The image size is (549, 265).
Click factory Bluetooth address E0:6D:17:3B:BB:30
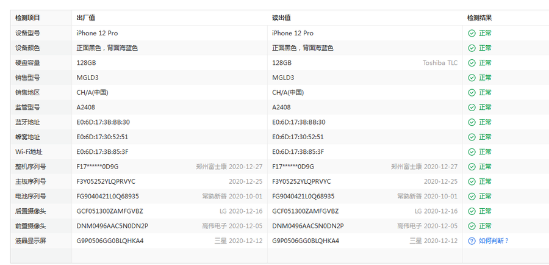tap(103, 122)
